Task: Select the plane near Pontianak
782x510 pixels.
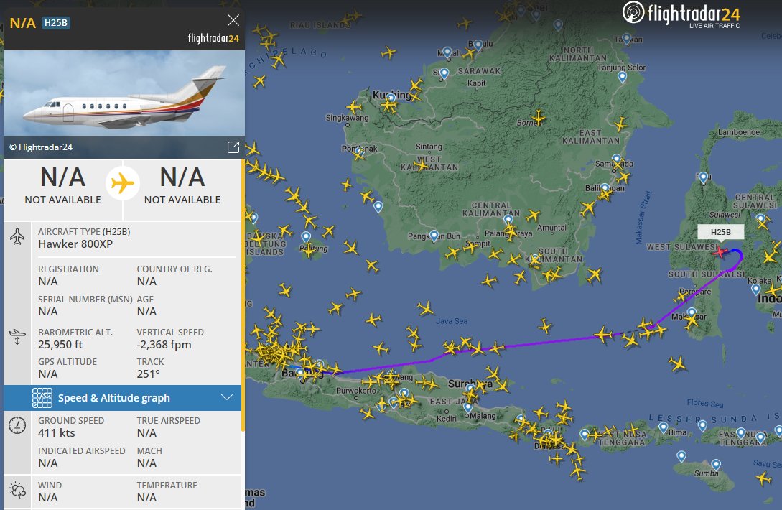Action: [x=358, y=154]
